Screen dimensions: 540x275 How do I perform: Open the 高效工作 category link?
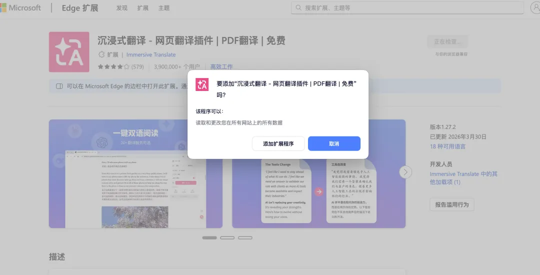(x=221, y=67)
